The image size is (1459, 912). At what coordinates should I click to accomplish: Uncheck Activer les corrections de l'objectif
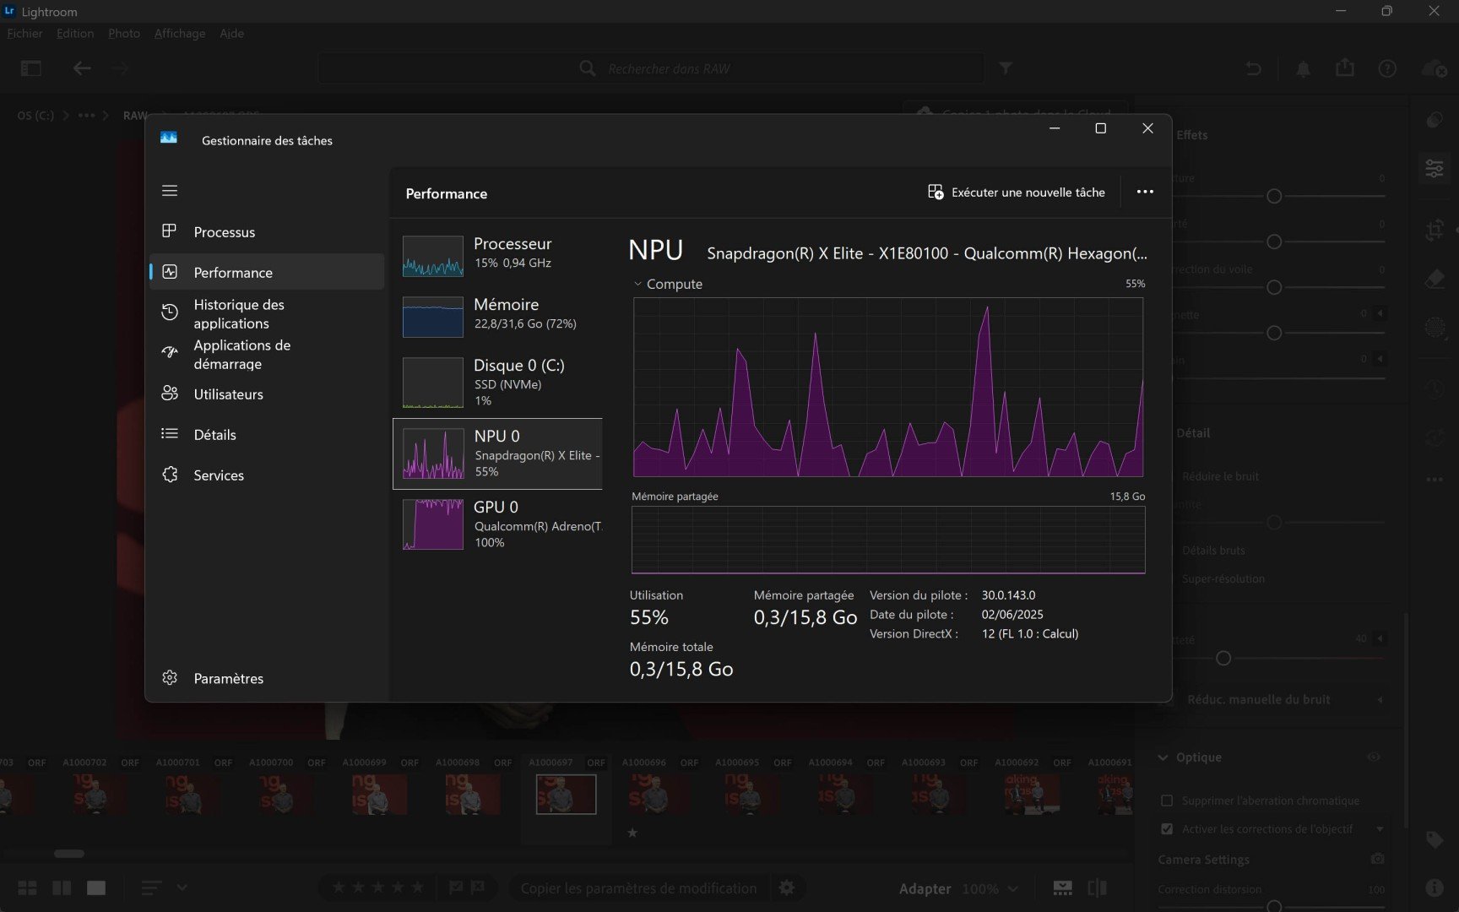[1167, 829]
